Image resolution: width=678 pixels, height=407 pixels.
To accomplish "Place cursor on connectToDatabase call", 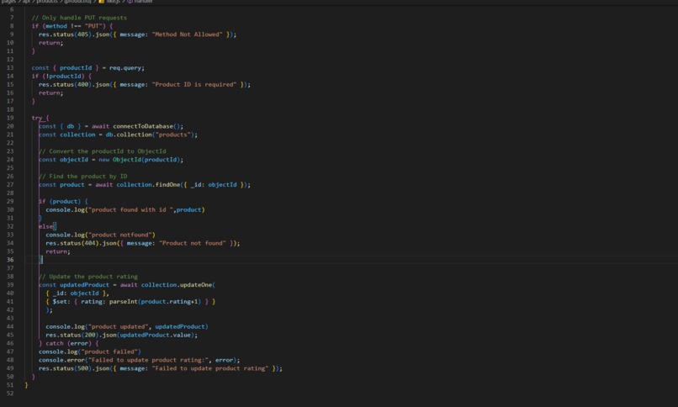I will [x=143, y=126].
